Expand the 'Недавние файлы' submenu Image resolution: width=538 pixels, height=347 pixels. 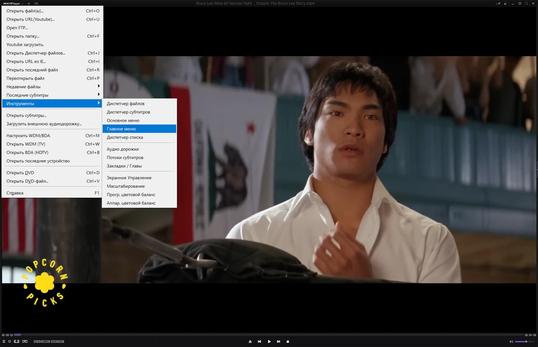52,87
